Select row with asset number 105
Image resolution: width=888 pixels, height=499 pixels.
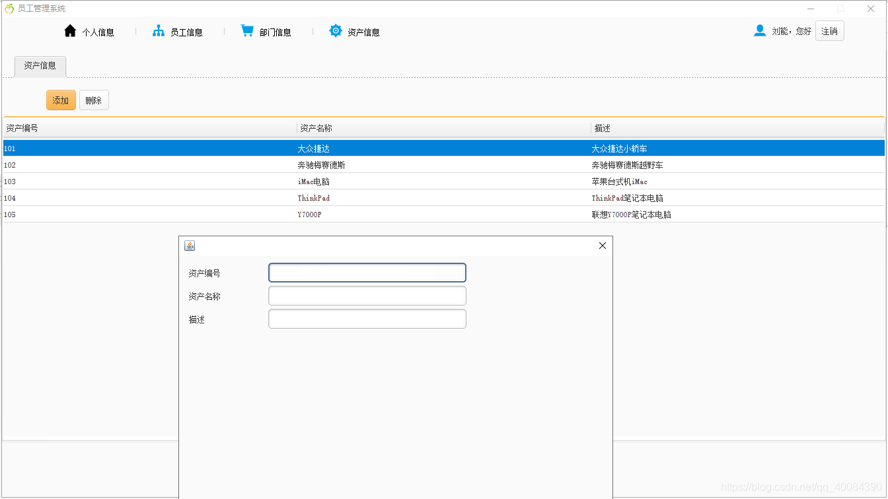(x=444, y=215)
